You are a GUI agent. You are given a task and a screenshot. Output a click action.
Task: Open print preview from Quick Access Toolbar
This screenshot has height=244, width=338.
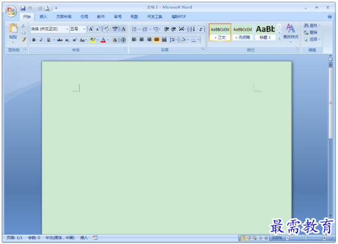(47, 8)
